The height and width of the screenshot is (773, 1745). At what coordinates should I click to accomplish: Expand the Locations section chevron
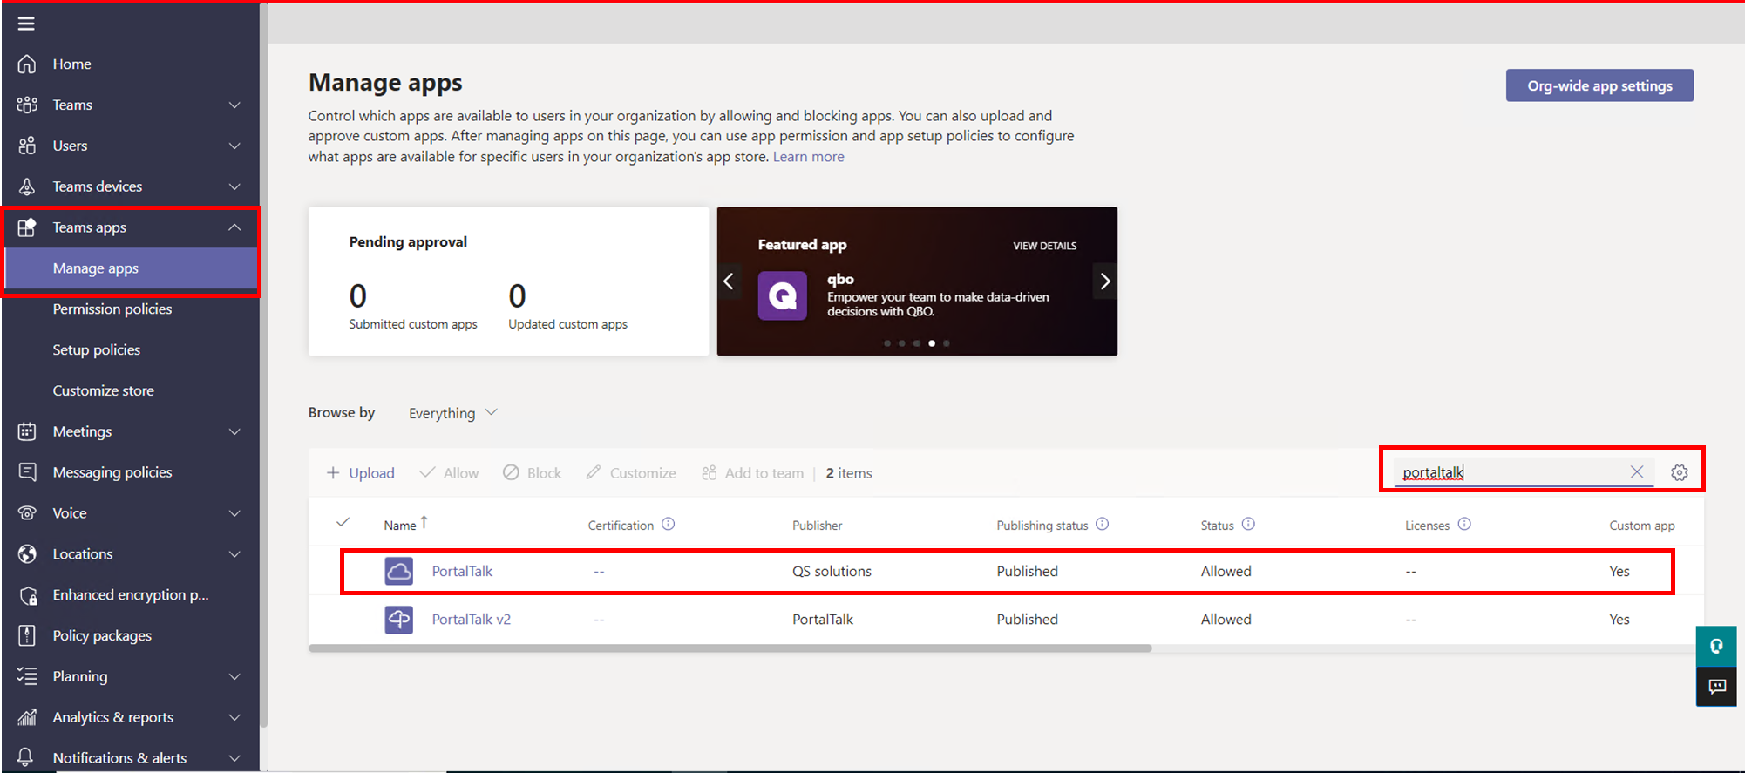coord(234,554)
